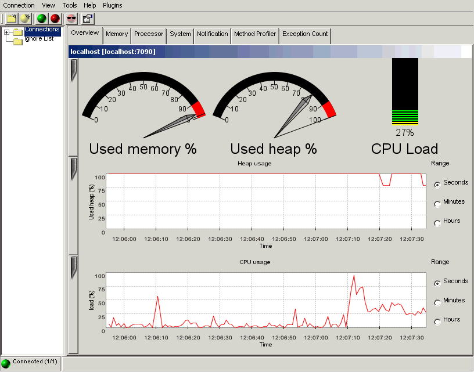Screen dimensions: 474x372
Task: Select Seconds range for Heap usage
Action: point(437,185)
